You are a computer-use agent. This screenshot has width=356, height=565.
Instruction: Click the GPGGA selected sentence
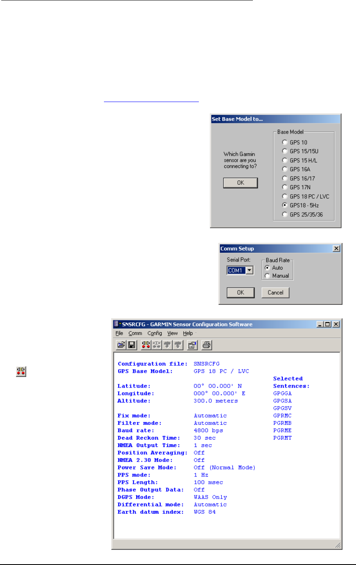tap(282, 393)
